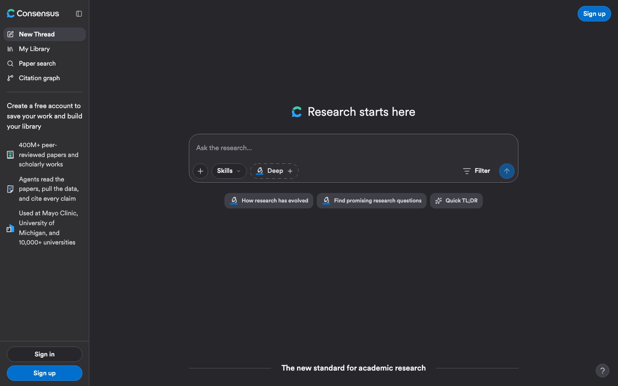Open My Library

pyautogui.click(x=45, y=49)
